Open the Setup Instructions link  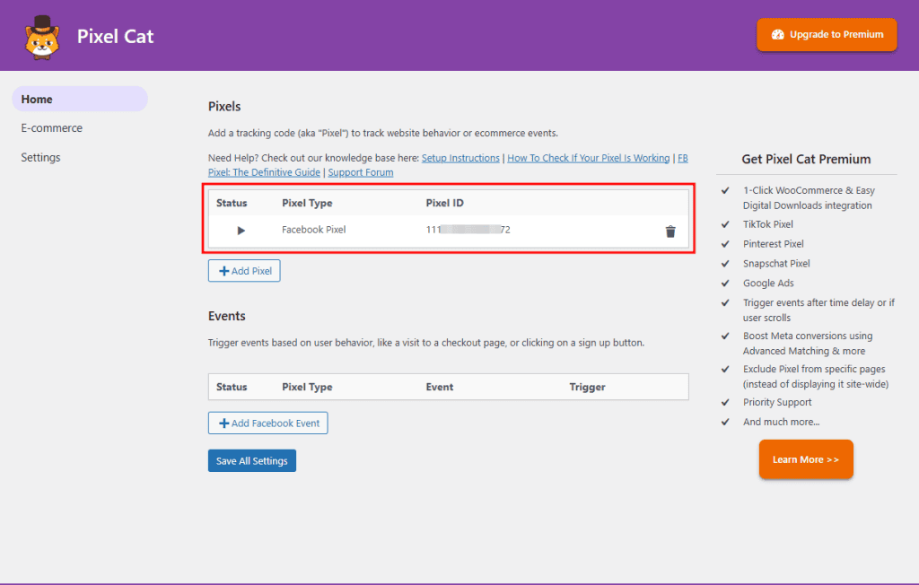coord(460,158)
